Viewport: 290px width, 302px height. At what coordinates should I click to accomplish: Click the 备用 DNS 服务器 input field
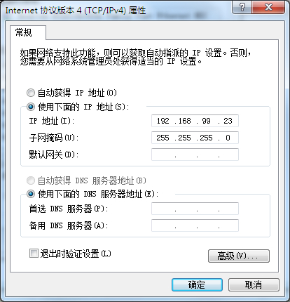[195, 225]
